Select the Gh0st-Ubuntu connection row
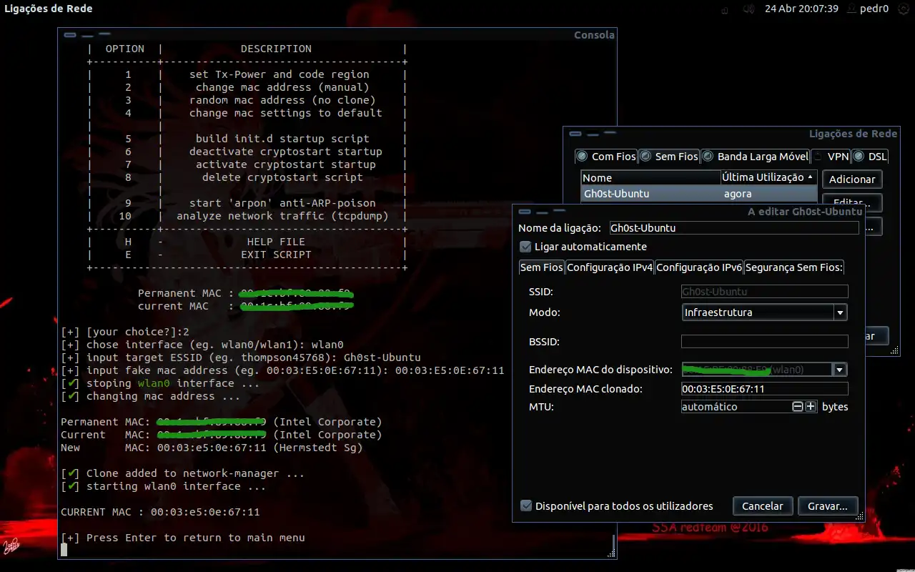 (699, 194)
